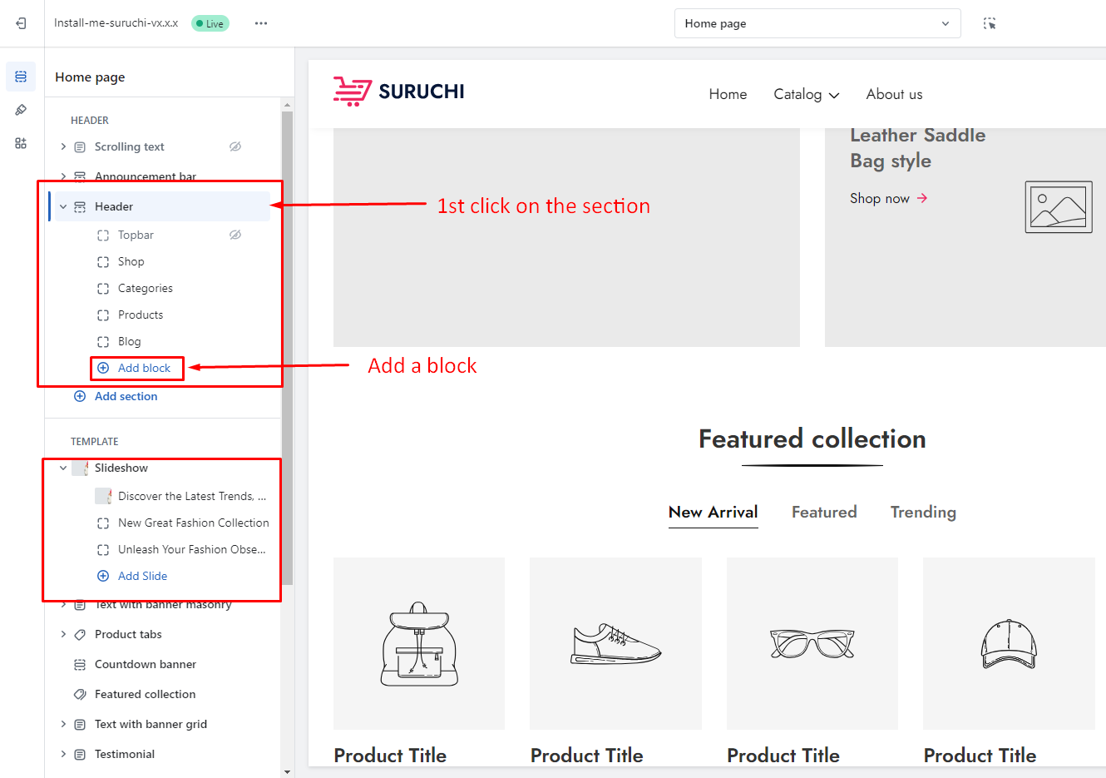Screen dimensions: 1106x778
Task: Select the Blog block icon
Action: tap(103, 342)
